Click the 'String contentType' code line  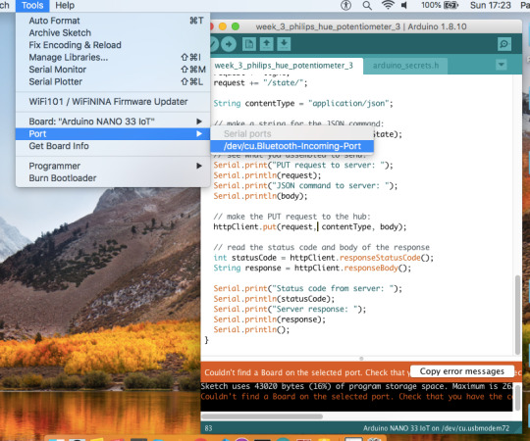click(x=303, y=104)
